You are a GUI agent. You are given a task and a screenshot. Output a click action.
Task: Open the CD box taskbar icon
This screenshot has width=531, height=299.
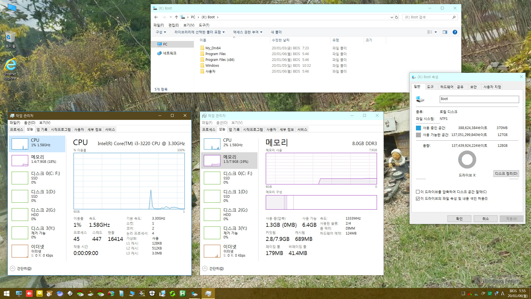[x=50, y=293]
